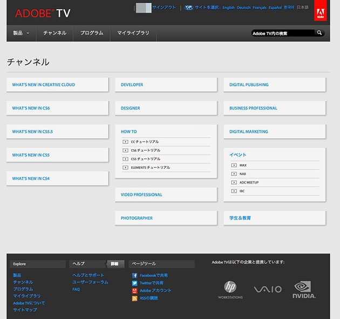This screenshot has width=340, height=319.
Task: Select English site language
Action: pos(228,8)
